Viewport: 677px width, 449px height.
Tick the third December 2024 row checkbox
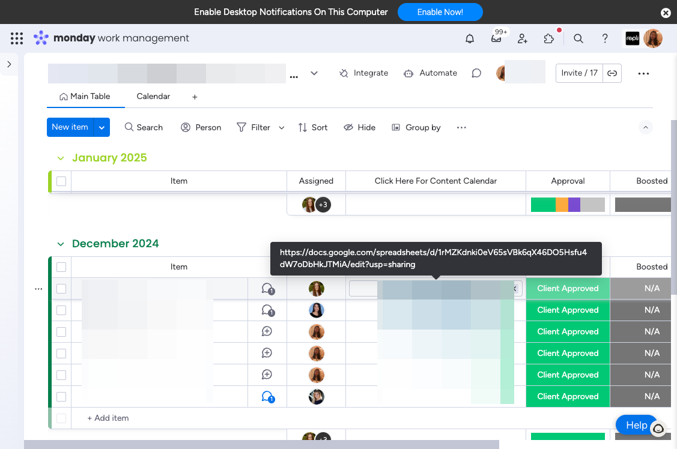(61, 332)
